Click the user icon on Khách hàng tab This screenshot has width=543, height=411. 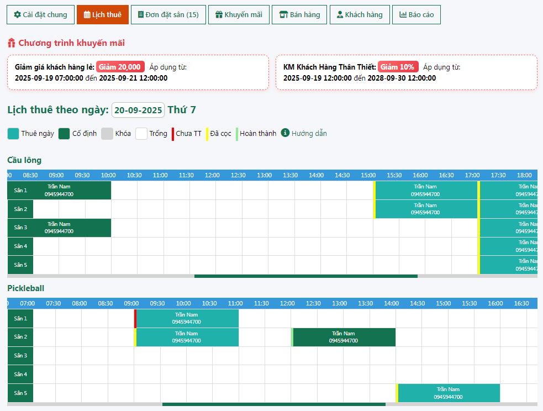tap(340, 15)
